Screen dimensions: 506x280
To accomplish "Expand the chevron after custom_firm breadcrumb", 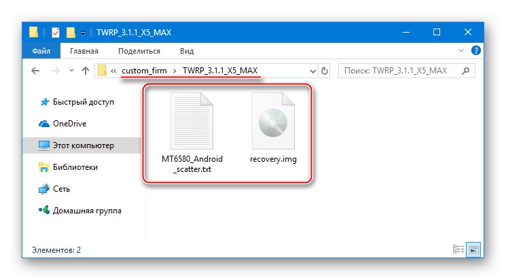I will pyautogui.click(x=175, y=71).
